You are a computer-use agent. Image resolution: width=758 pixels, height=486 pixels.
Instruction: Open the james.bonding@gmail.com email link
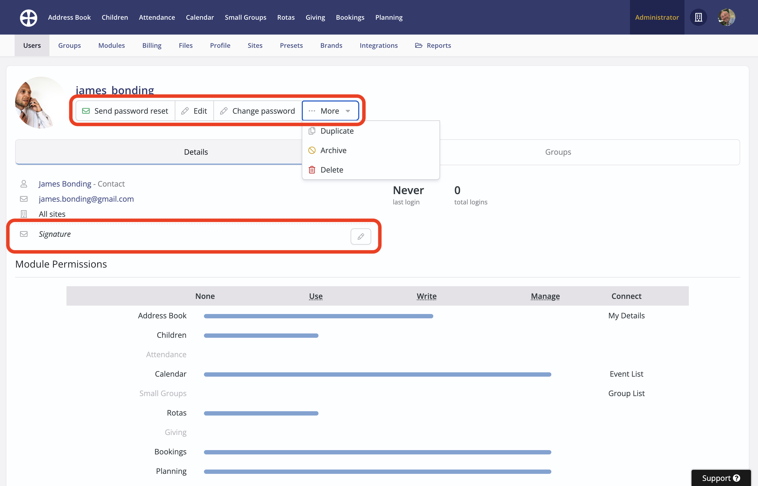pos(86,199)
